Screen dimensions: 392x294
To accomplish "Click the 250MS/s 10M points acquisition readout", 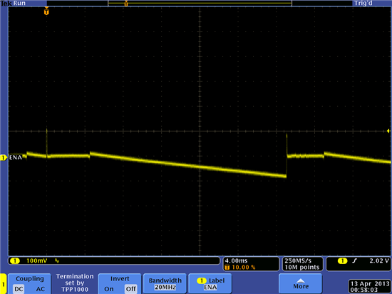I will (x=302, y=264).
